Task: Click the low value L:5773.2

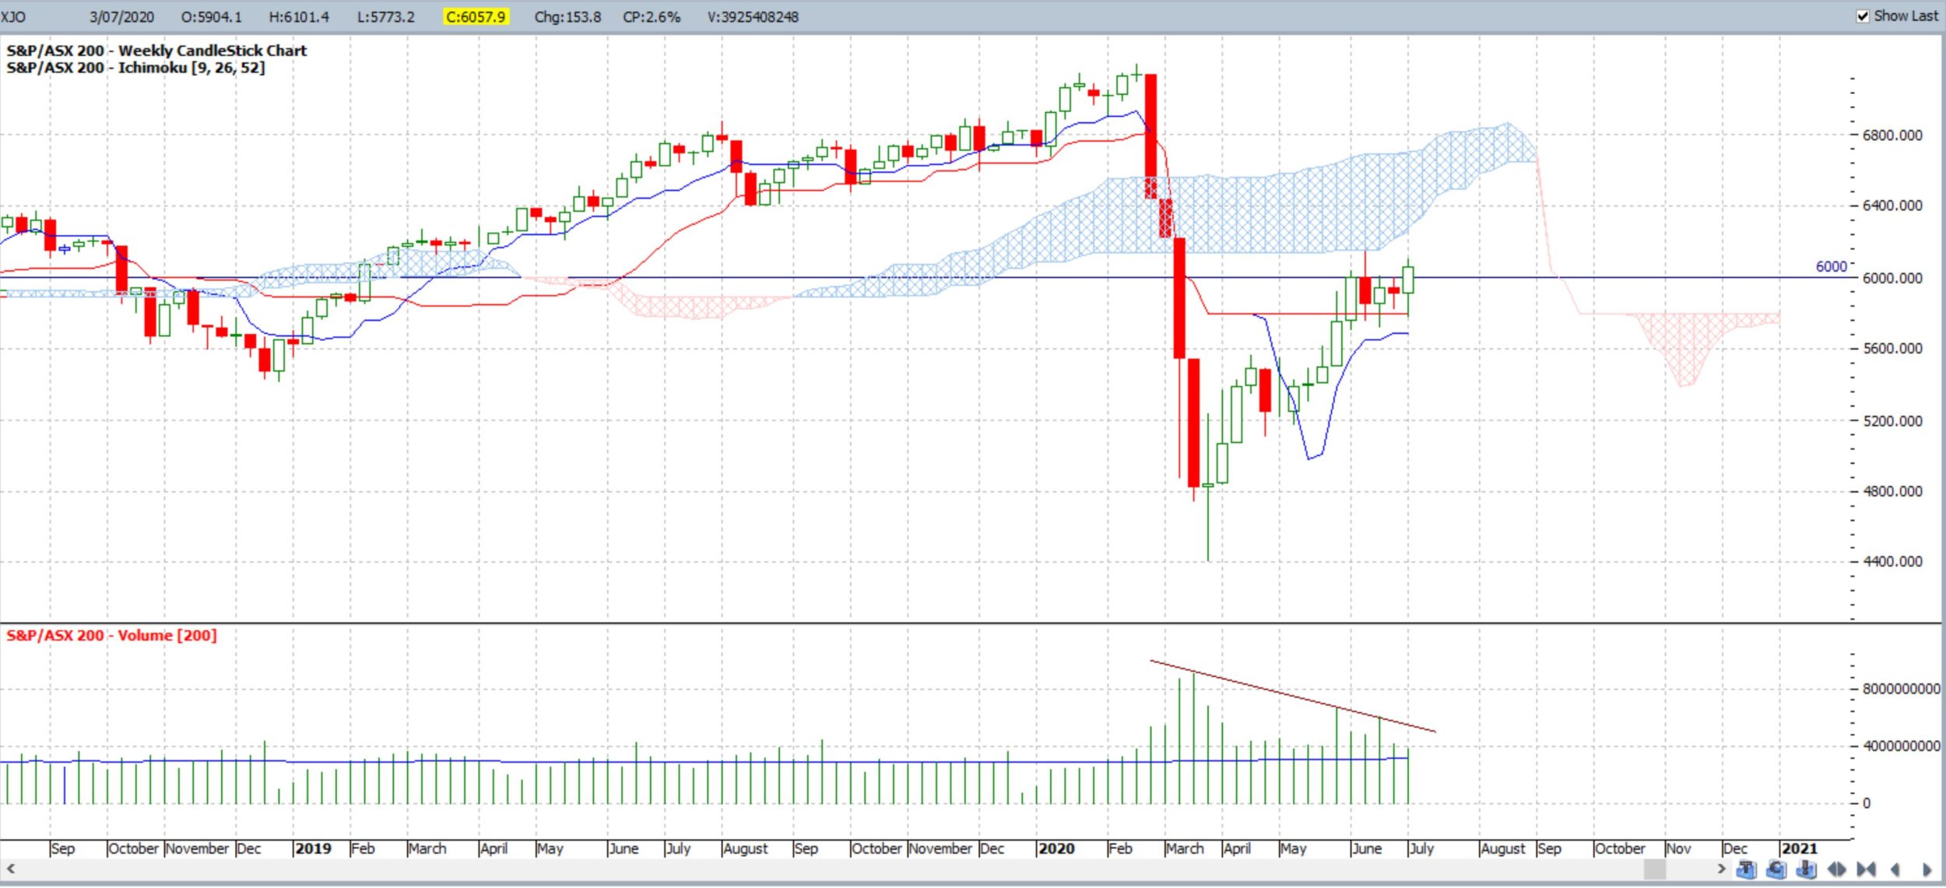Action: (386, 16)
